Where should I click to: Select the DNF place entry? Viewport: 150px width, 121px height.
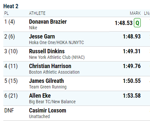coord(9,110)
